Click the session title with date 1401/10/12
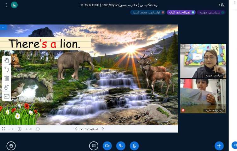 click(119, 5)
